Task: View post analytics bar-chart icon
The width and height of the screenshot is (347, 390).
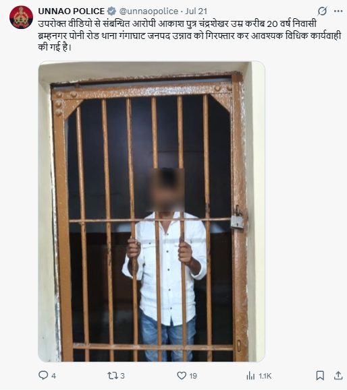Action: tap(250, 376)
